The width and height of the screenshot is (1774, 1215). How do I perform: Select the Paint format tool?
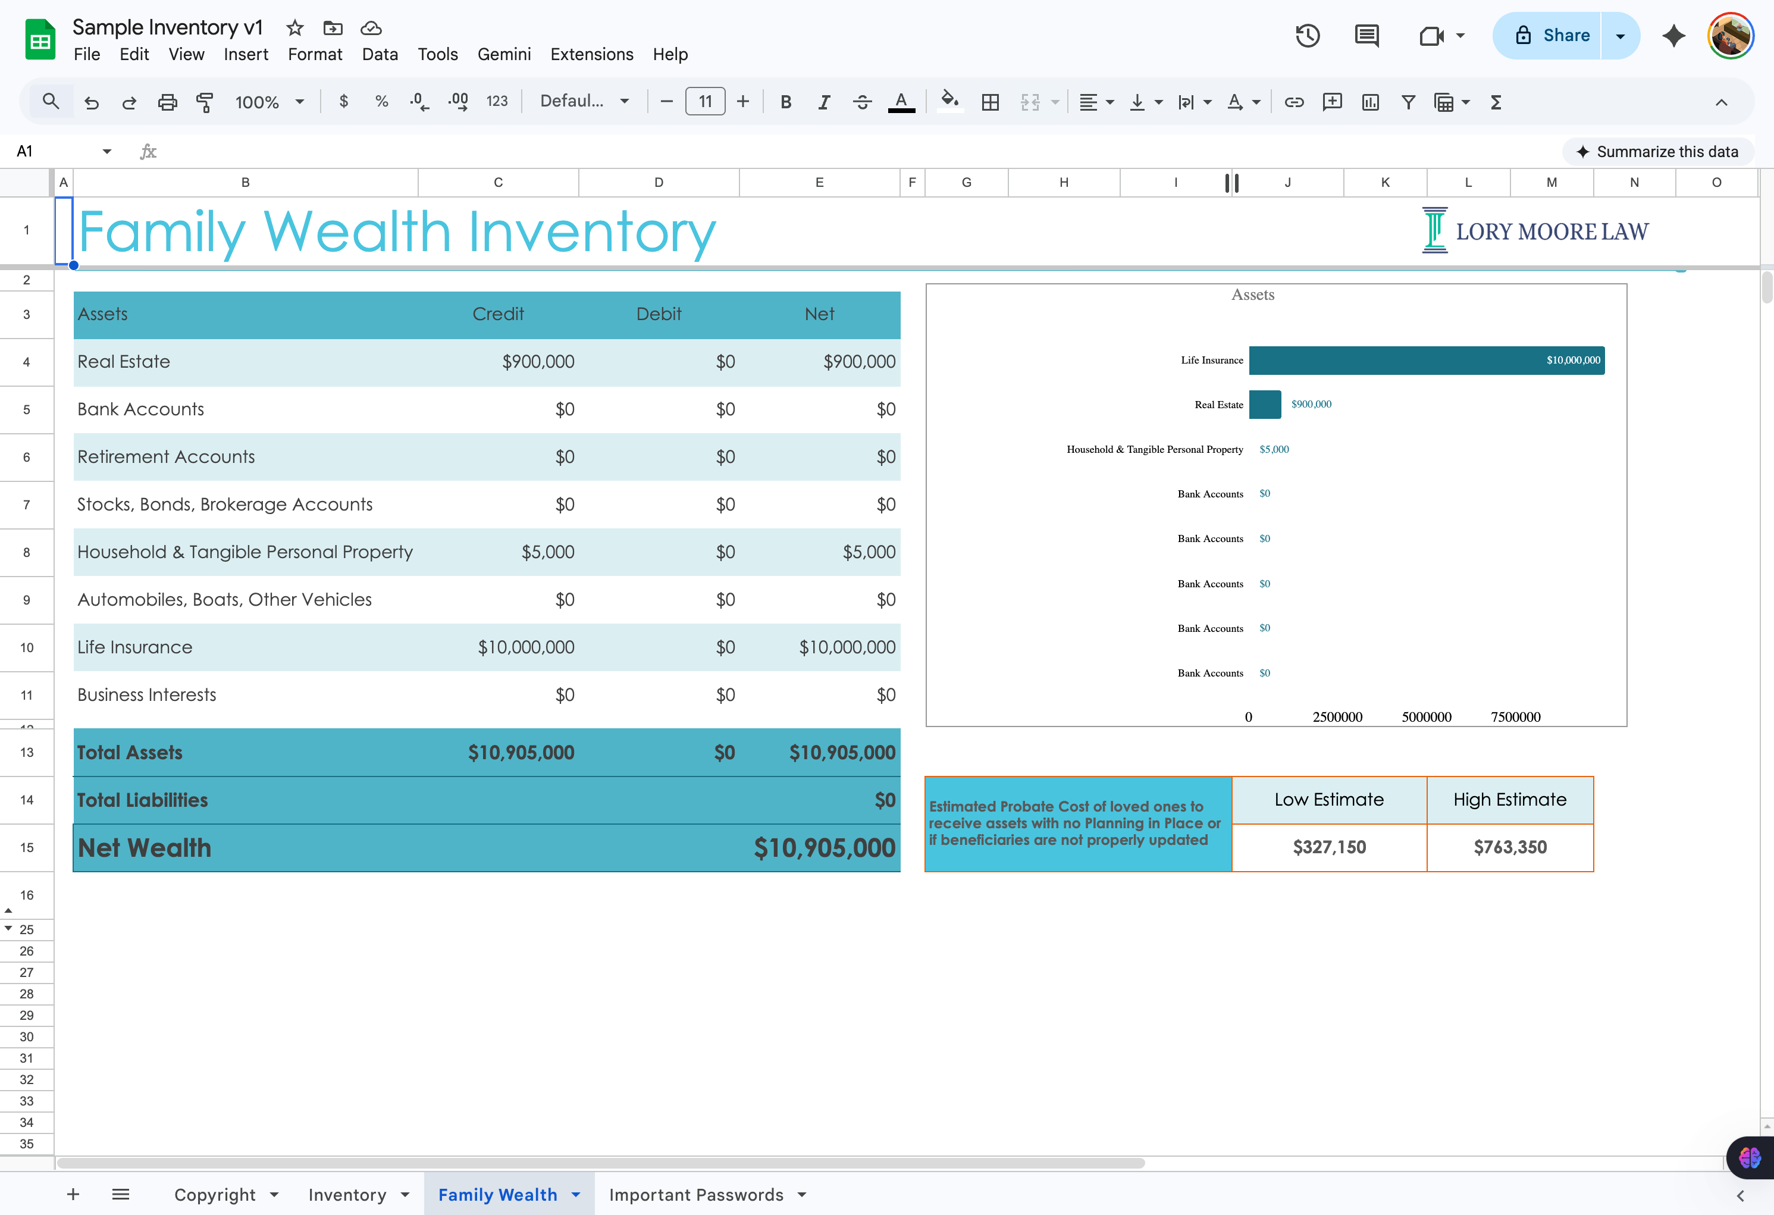tap(205, 102)
